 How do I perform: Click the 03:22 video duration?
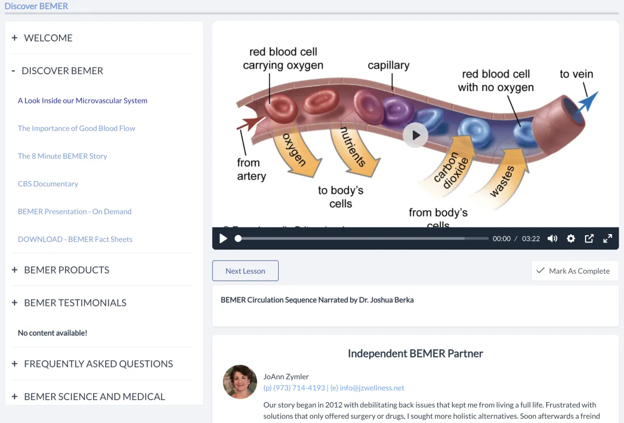click(x=531, y=239)
